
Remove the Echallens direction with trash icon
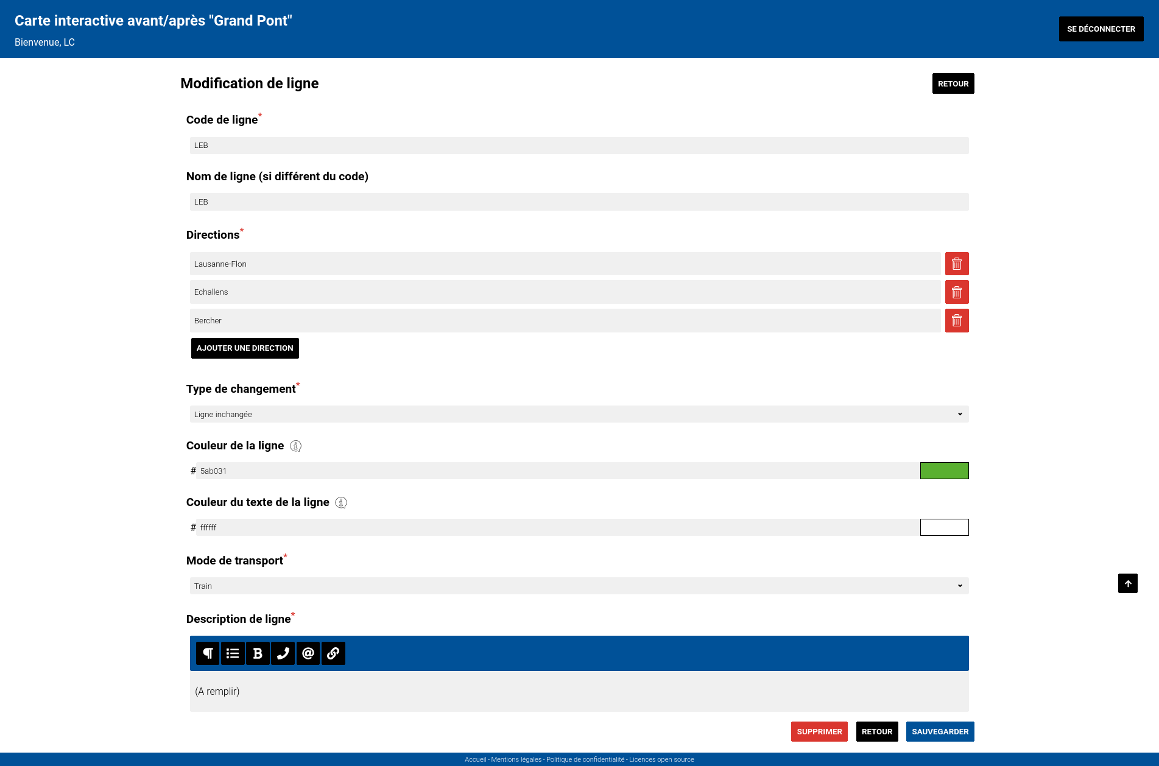coord(956,292)
